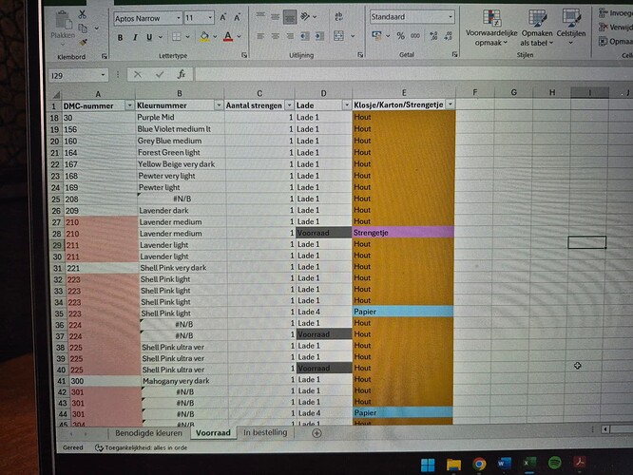The image size is (633, 475).
Task: Open Spotify from the Windows taskbar
Action: 554,464
